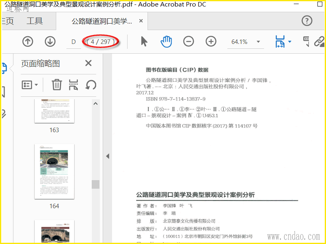The height and width of the screenshot is (244, 326).
Task: Select the 公路隧道洞口美学 document tab
Action: point(101,21)
